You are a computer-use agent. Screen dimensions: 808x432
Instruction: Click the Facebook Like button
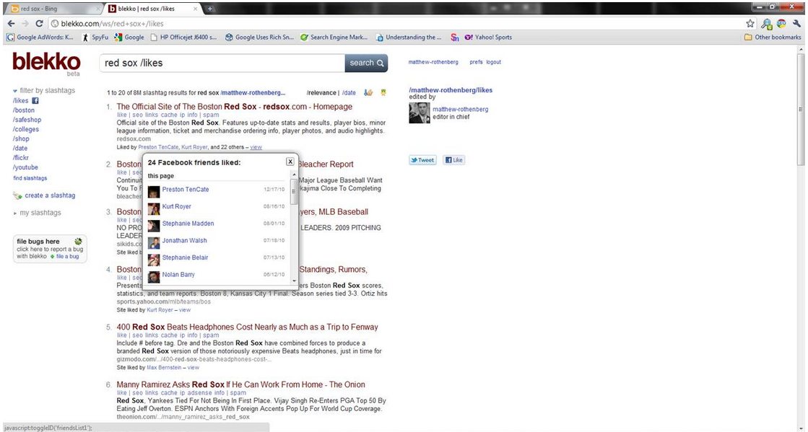click(453, 160)
